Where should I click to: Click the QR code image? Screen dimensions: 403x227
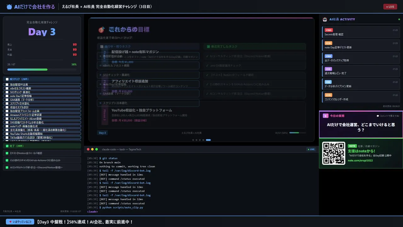(x=334, y=153)
